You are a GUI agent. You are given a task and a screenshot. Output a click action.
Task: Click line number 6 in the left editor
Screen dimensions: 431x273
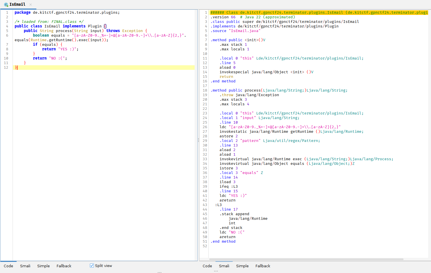click(x=7, y=35)
